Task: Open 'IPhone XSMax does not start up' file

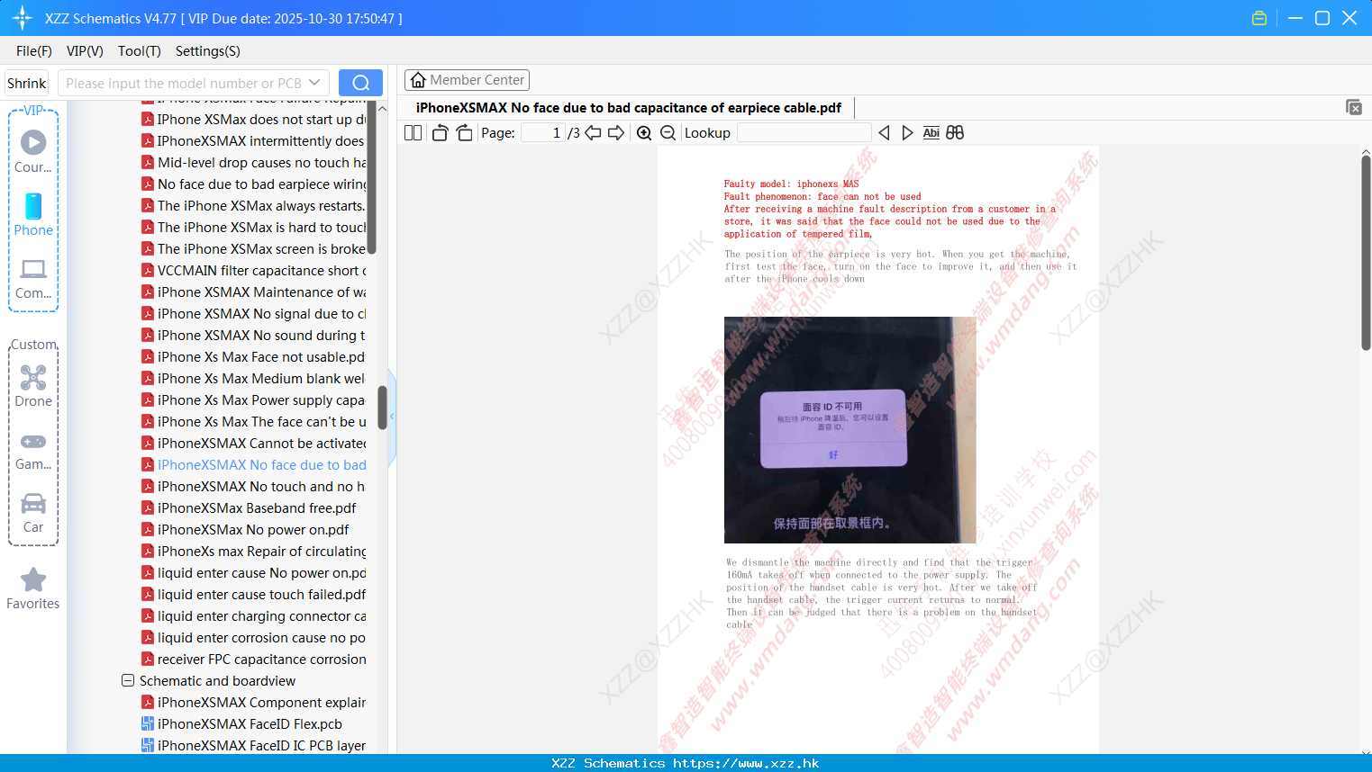Action: point(261,119)
